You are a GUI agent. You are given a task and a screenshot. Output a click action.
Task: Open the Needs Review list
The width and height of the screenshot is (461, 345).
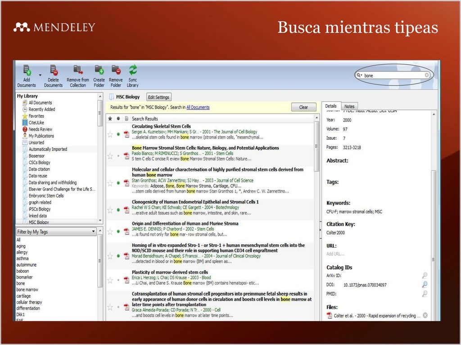[x=40, y=129]
